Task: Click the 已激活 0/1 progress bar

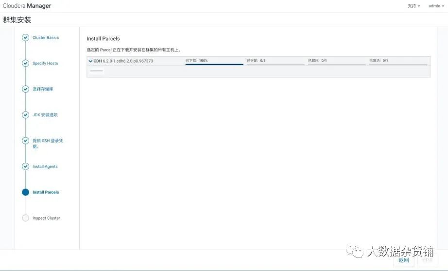Action: coord(398,64)
